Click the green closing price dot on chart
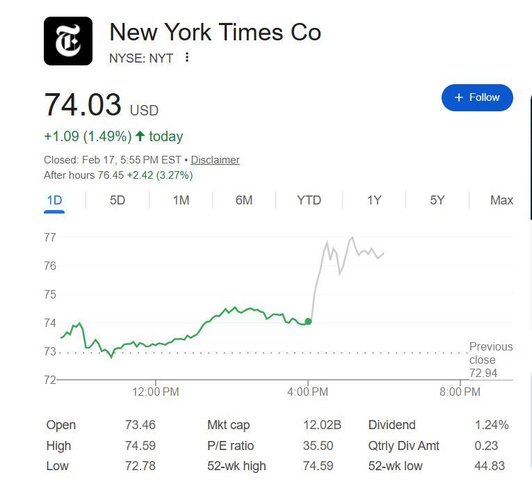Screen dimensions: 532x482 [x=308, y=321]
